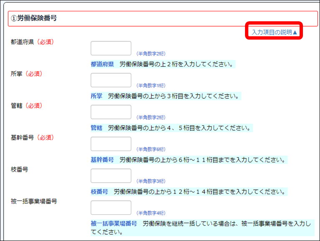Click the 都道府県 input field
This screenshot has width=320, height=241.
[111, 48]
